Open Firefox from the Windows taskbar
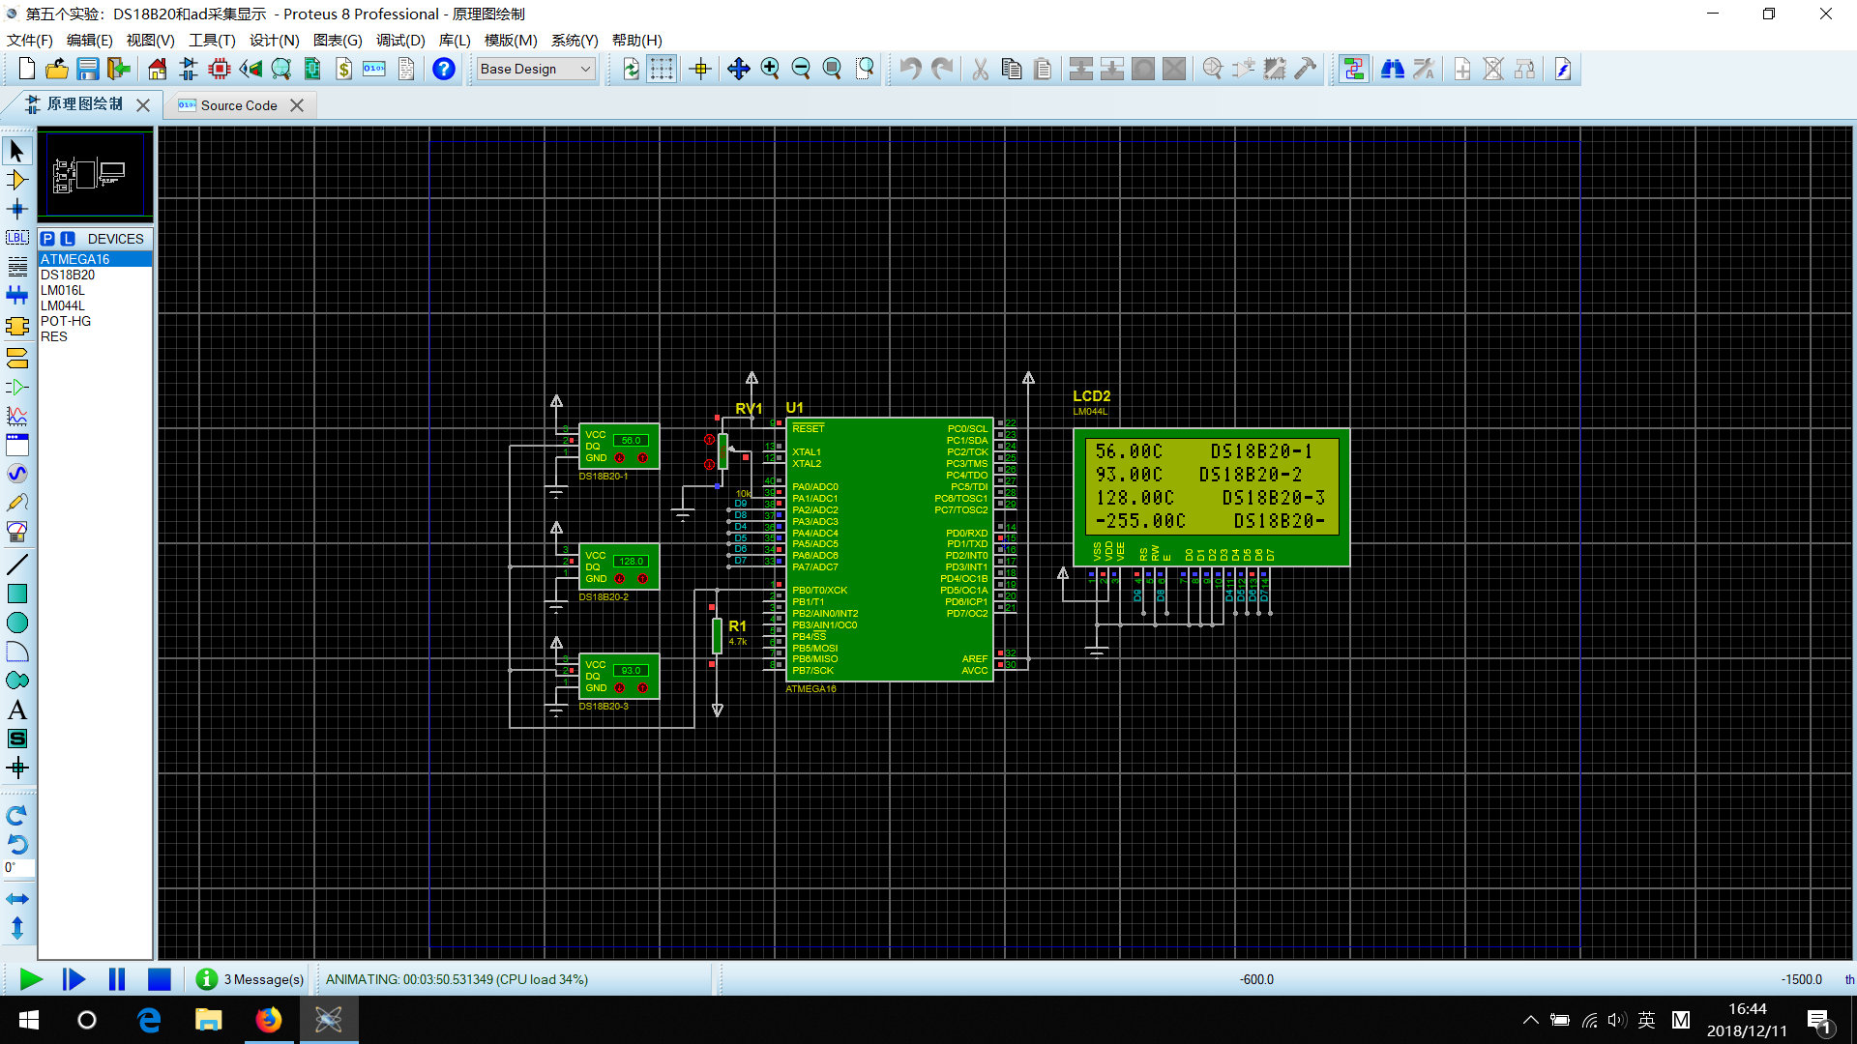Image resolution: width=1857 pixels, height=1044 pixels. click(268, 1020)
